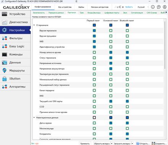Uncheck Версия терминала in Первый пакет
Screen dimensions: 168x145
(x=94, y=31)
